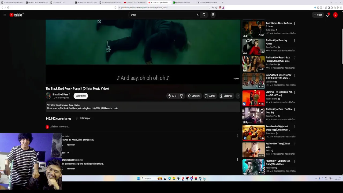Start voice search with the microphone

pyautogui.click(x=213, y=15)
